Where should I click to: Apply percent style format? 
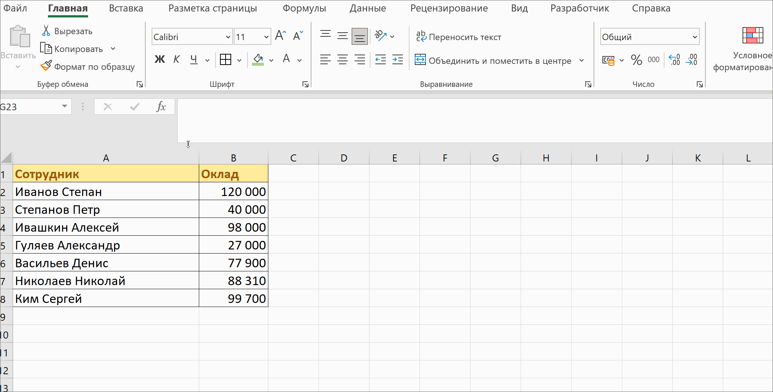pos(637,60)
